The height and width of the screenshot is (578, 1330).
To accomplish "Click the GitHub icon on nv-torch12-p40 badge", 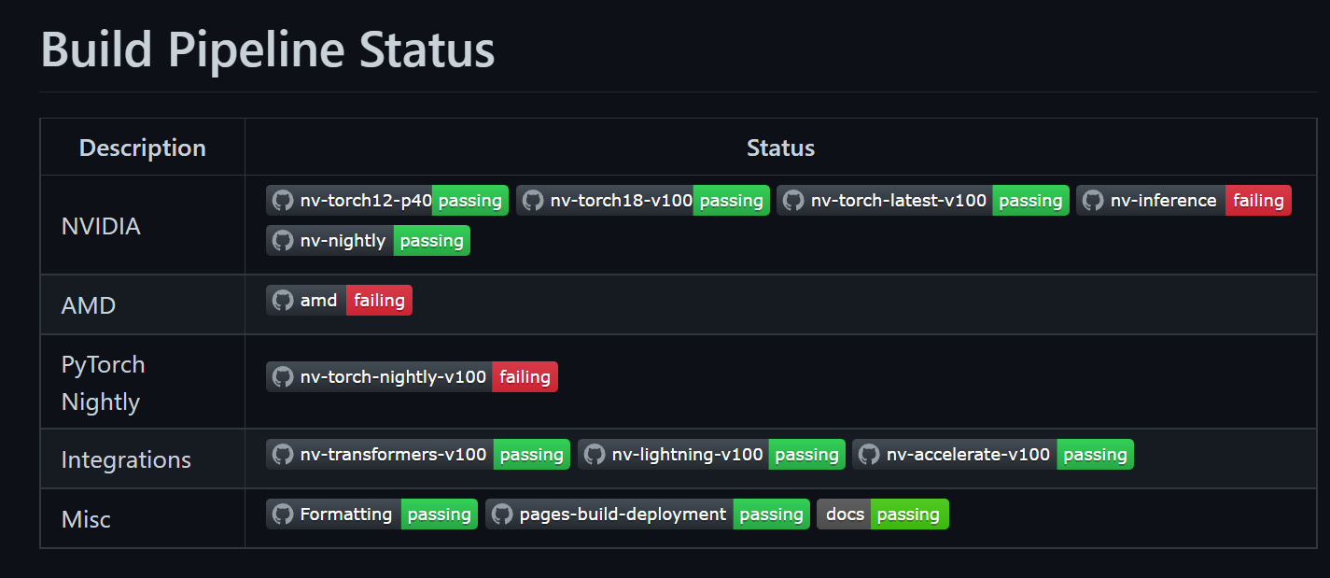I will tap(282, 201).
